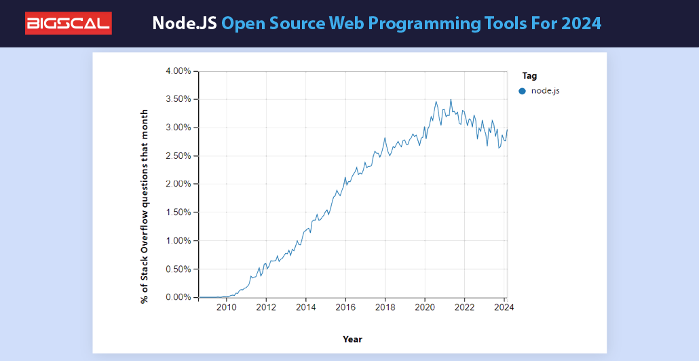Viewport: 699px width, 361px height.
Task: Click the 2018 x-axis label
Action: [x=385, y=307]
